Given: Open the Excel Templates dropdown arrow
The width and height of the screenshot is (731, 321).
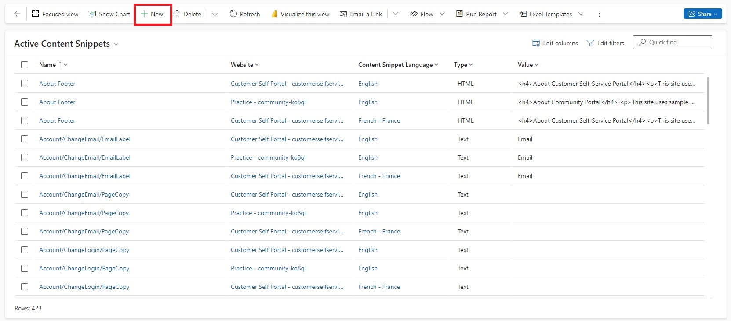Looking at the screenshot, I should (581, 14).
